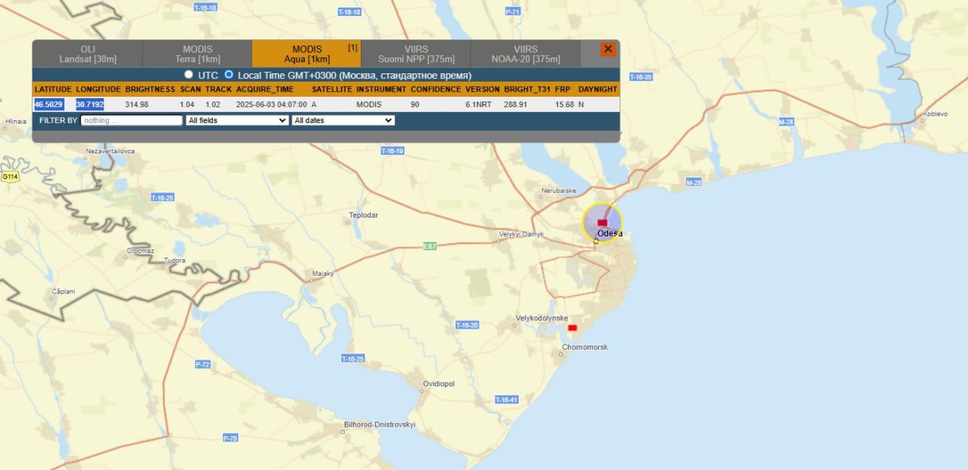Select the Local Time GMT+0300 radio button
The height and width of the screenshot is (470, 968).
(x=228, y=75)
